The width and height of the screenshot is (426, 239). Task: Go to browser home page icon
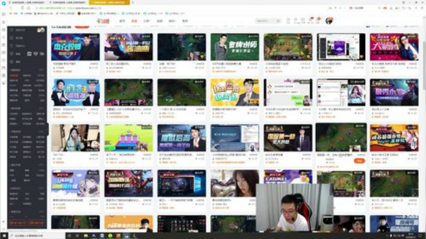pos(29,8)
